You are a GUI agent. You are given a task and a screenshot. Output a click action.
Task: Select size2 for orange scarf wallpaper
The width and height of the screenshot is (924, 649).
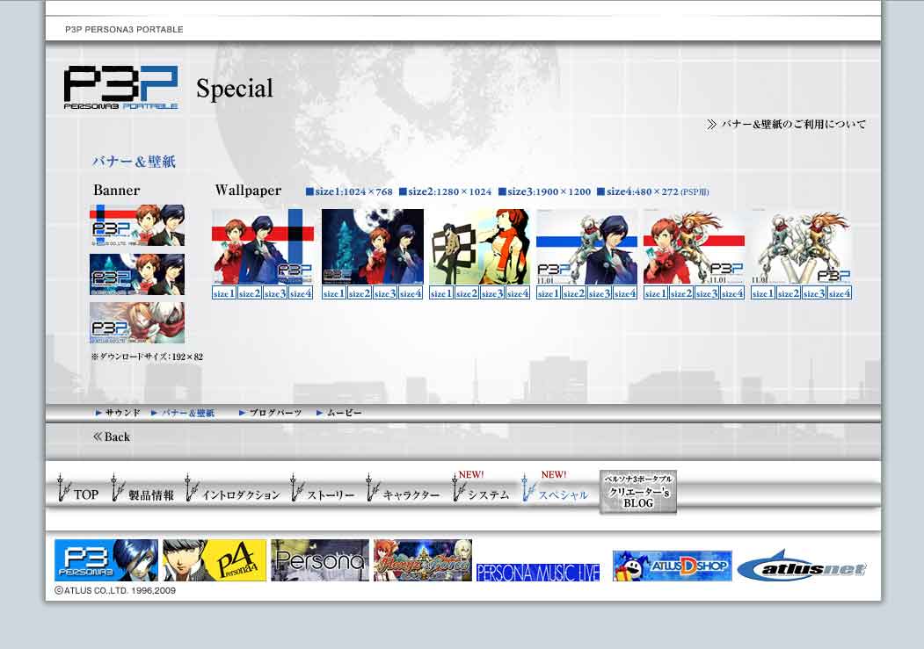(x=466, y=293)
